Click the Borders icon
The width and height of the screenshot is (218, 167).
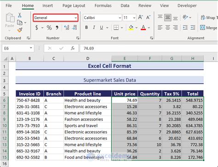(x=116, y=28)
